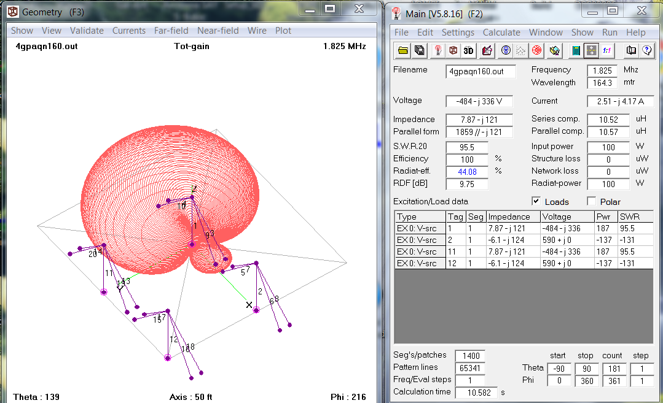Viewport: 663px width, 403px height.
Task: Click the red circular near-field pattern icon
Action: tap(536, 51)
